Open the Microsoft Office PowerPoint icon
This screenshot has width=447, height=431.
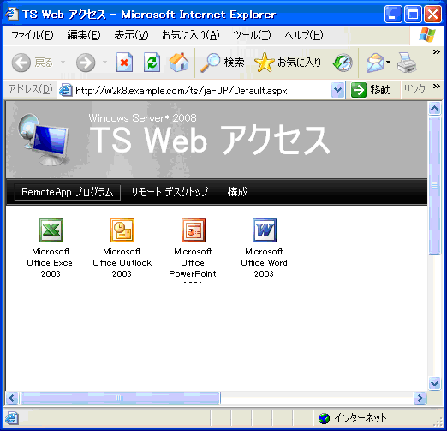coord(194,230)
